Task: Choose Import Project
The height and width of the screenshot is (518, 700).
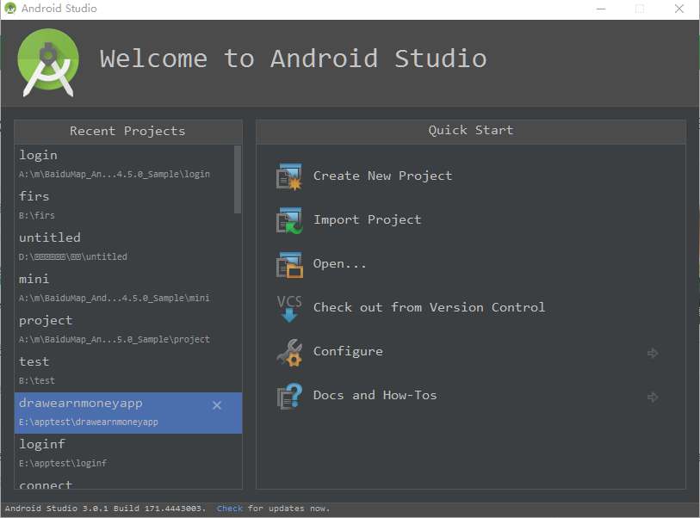Action: point(367,219)
